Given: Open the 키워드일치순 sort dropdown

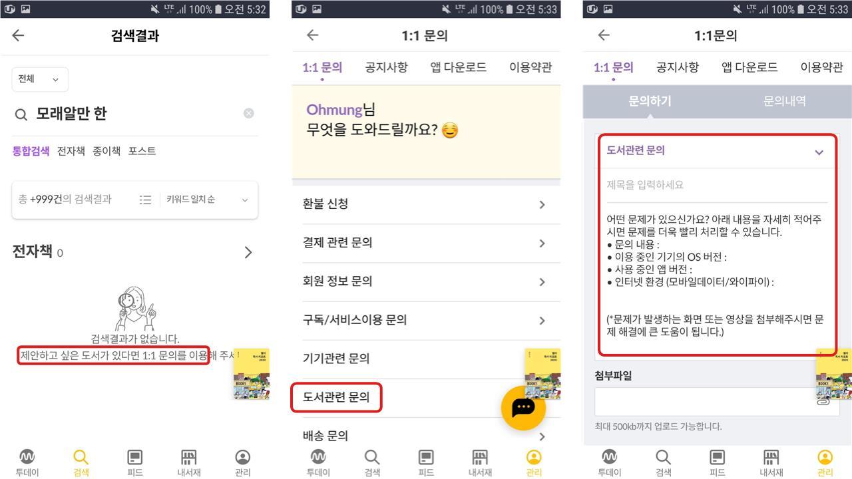Looking at the screenshot, I should pyautogui.click(x=207, y=200).
